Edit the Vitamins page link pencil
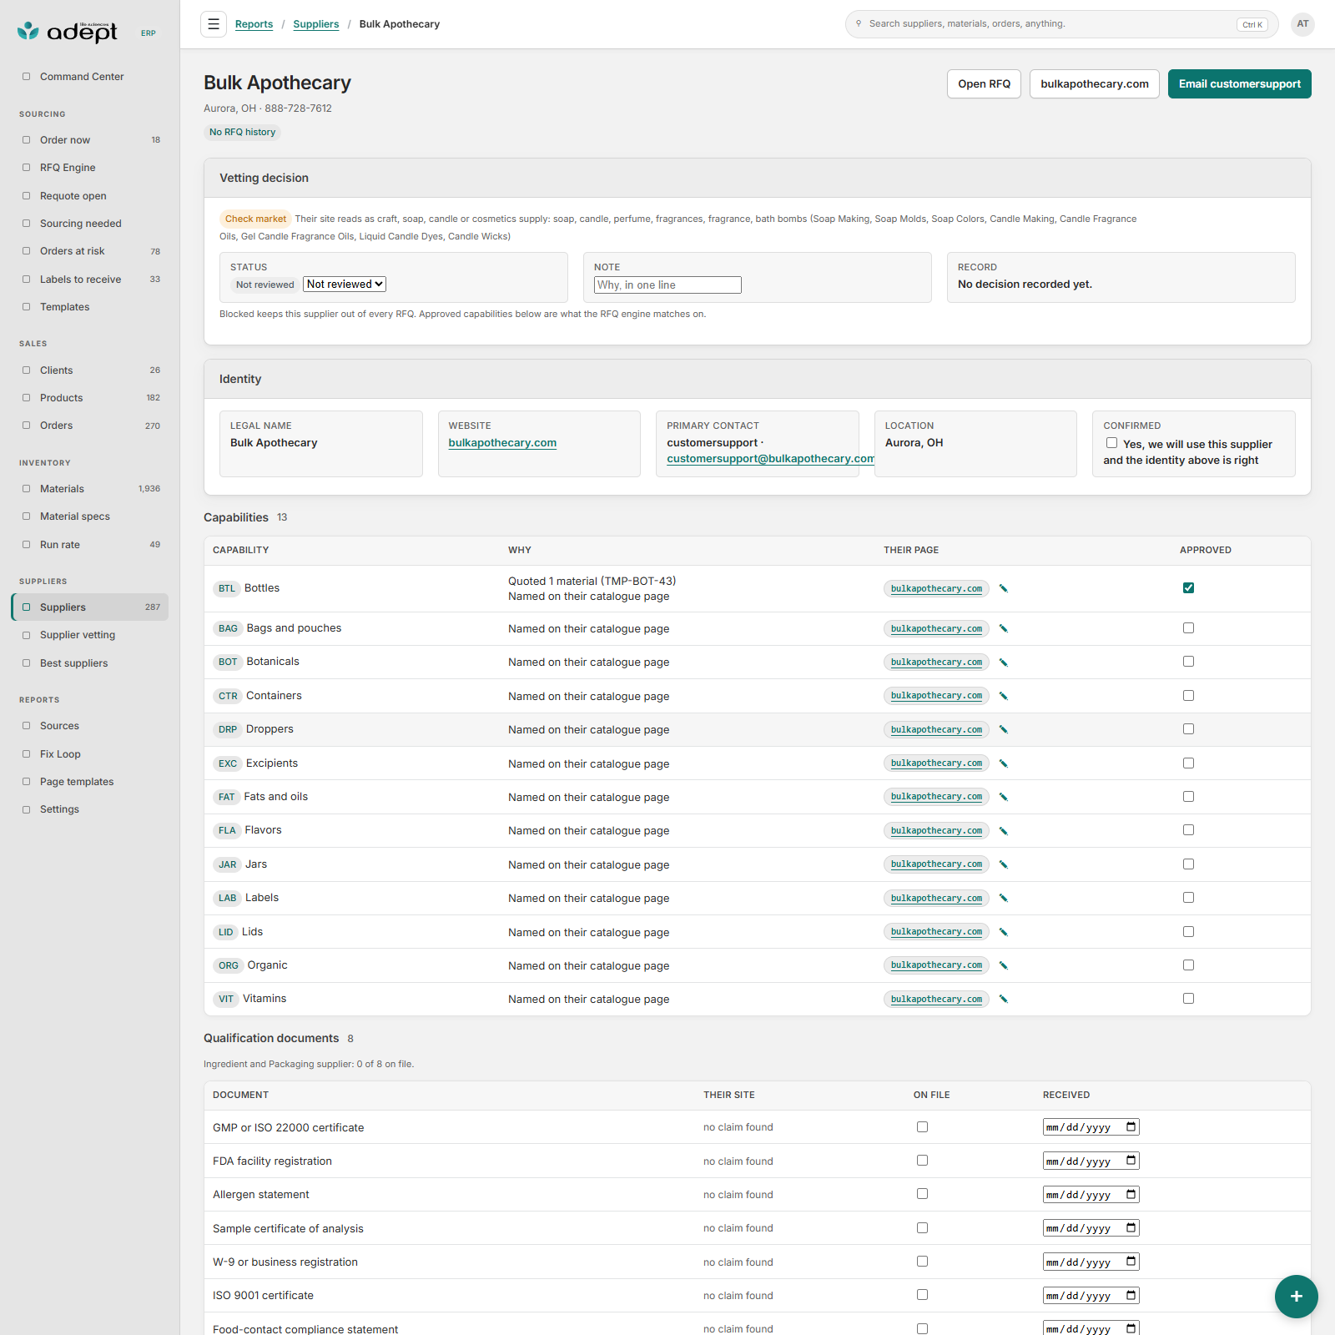Viewport: 1335px width, 1335px height. 1004,999
